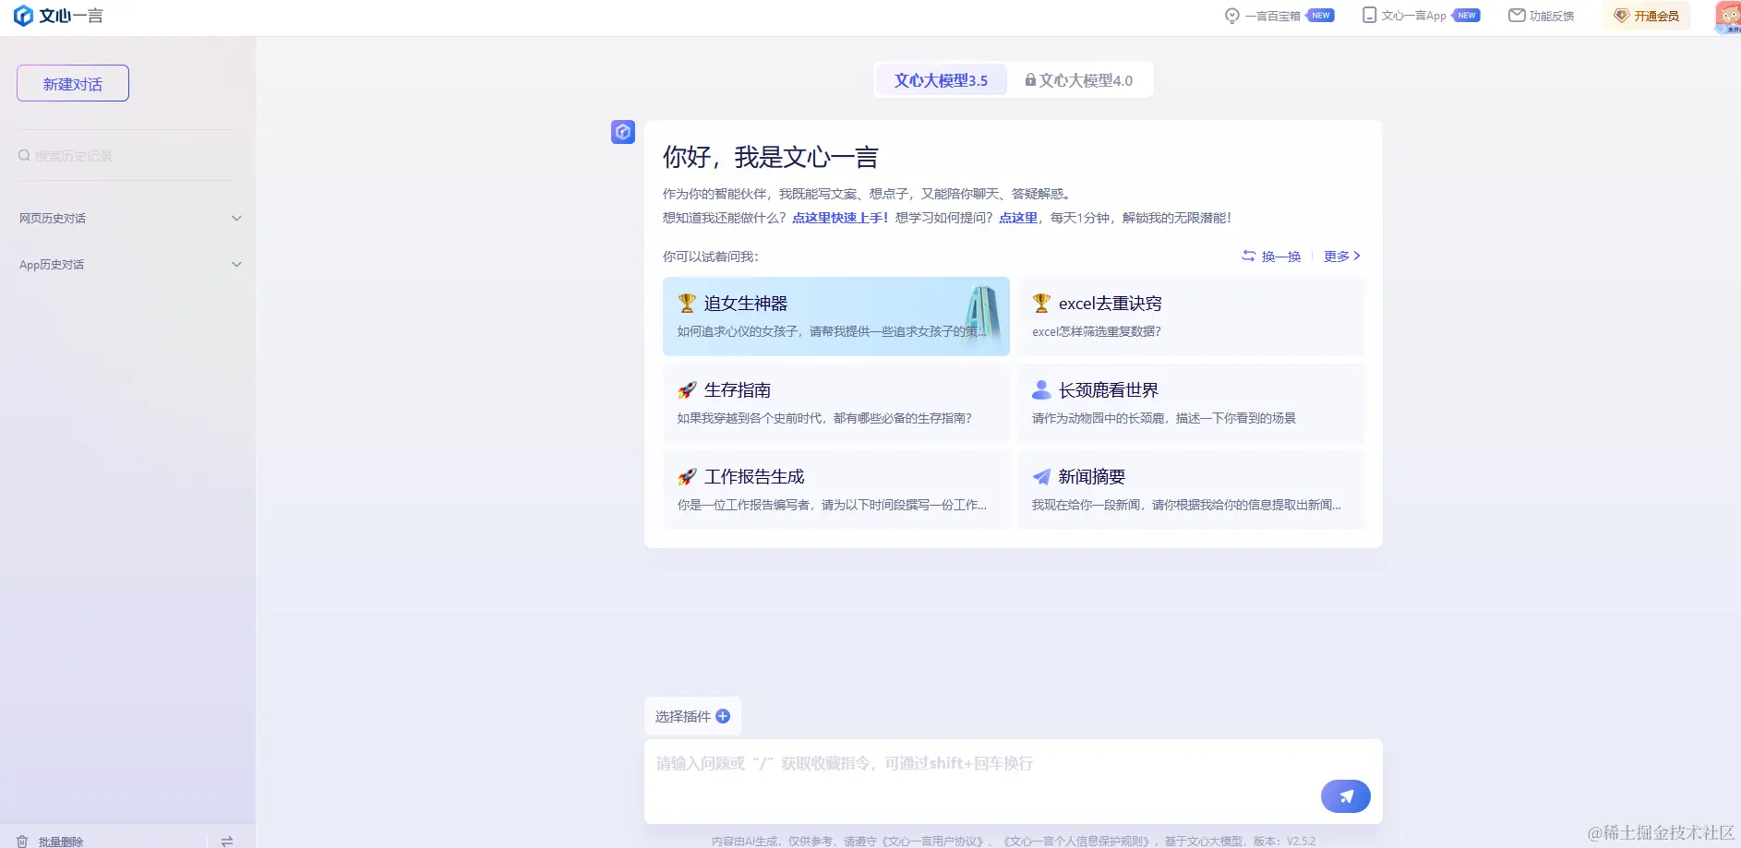Open the user avatar menu

(x=1727, y=17)
